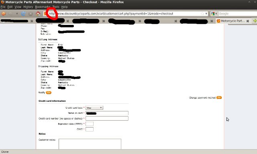The height and width of the screenshot is (154, 257).
Task: Click Change payment method Go button
Action: pyautogui.click(x=219, y=98)
